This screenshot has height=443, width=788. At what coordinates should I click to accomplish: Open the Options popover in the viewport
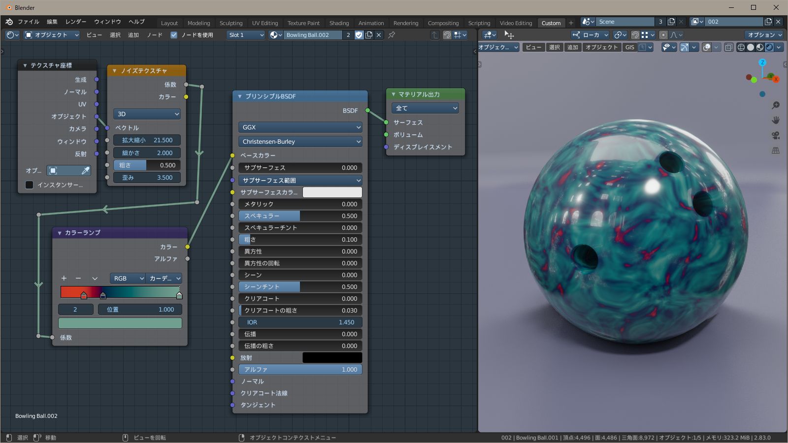pyautogui.click(x=764, y=35)
